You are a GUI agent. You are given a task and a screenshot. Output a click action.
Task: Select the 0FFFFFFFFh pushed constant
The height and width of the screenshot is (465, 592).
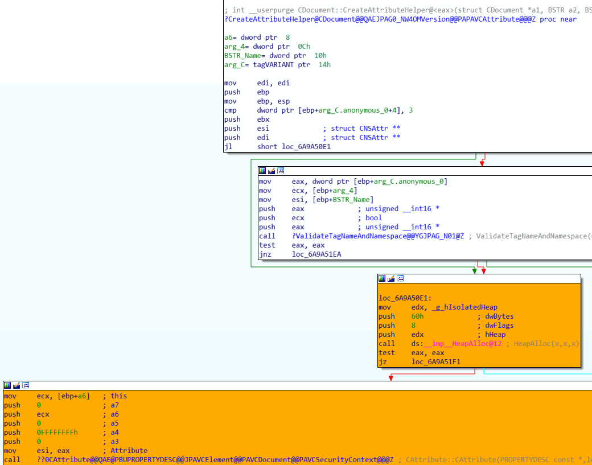(57, 433)
